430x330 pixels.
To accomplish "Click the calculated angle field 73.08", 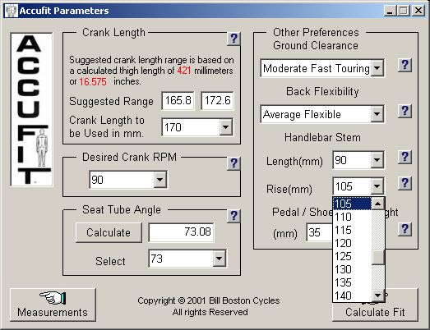I will [181, 232].
